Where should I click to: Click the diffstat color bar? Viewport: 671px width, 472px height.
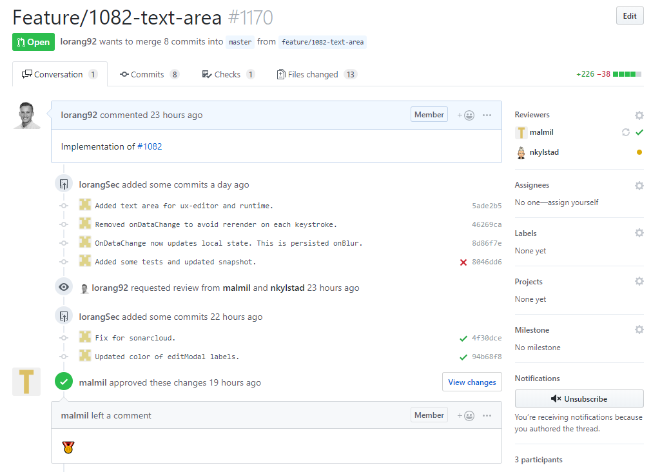point(627,75)
